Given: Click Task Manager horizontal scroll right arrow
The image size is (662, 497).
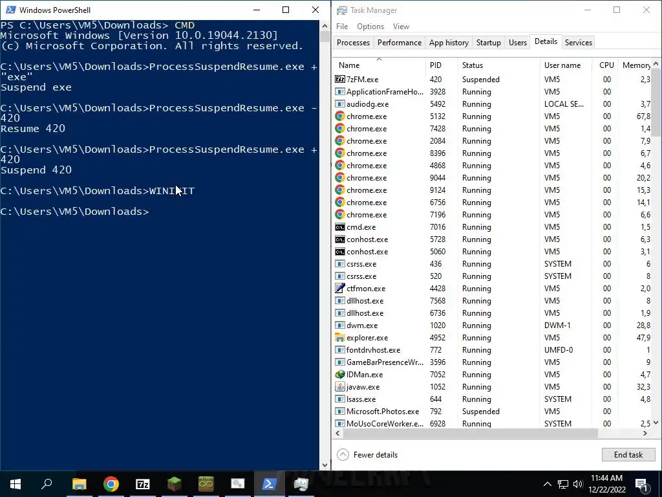Looking at the screenshot, I should tap(645, 433).
